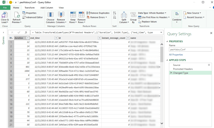214x128 pixels.
Task: Open the duration column filter dropdown
Action: 28,38
